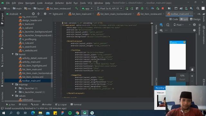The image size is (206, 116).
Task: Click the 'res' breadcrumb in navigation bar
Action: click(x=28, y=9)
